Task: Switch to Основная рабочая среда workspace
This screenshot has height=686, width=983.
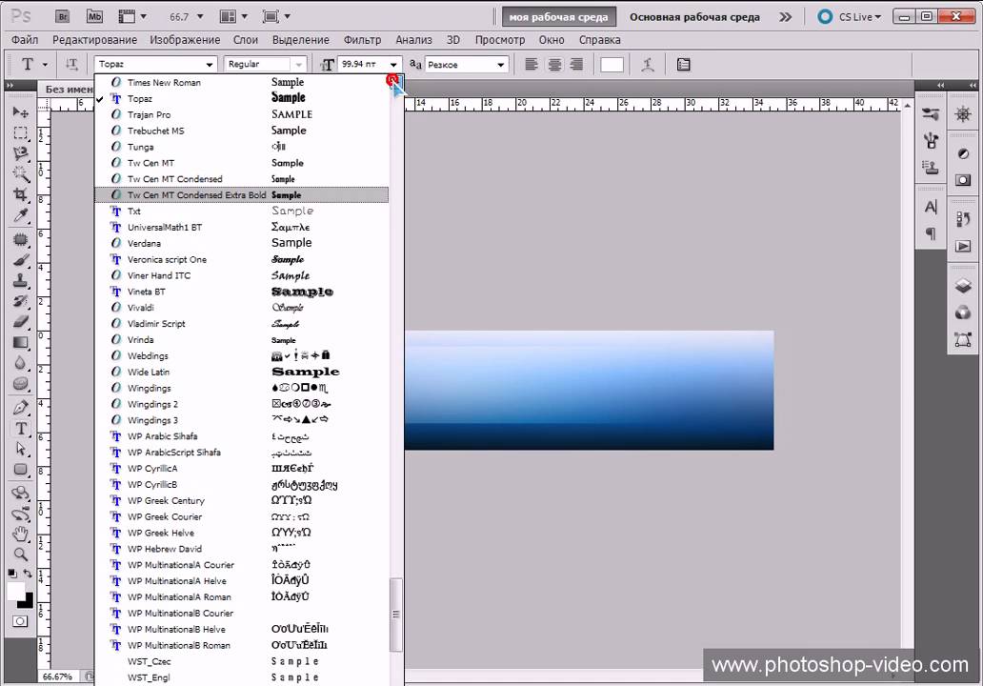Action: coord(694,17)
